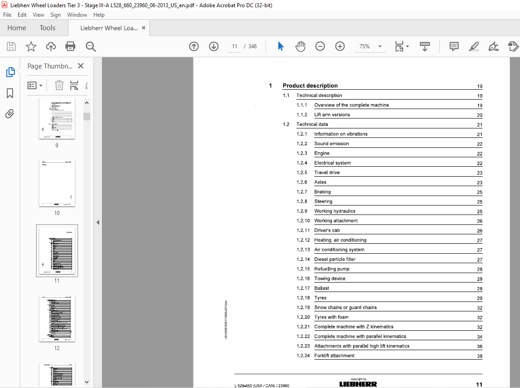Open the Sign document pen tool

click(493, 46)
